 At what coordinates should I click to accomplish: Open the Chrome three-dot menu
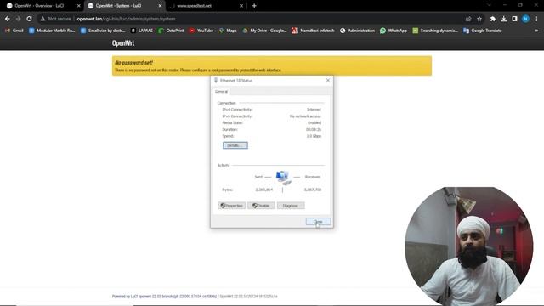click(x=536, y=19)
